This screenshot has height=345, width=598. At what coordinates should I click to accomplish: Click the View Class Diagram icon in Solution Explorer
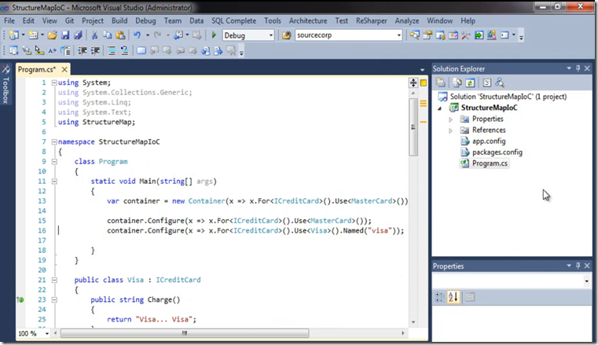click(x=500, y=83)
